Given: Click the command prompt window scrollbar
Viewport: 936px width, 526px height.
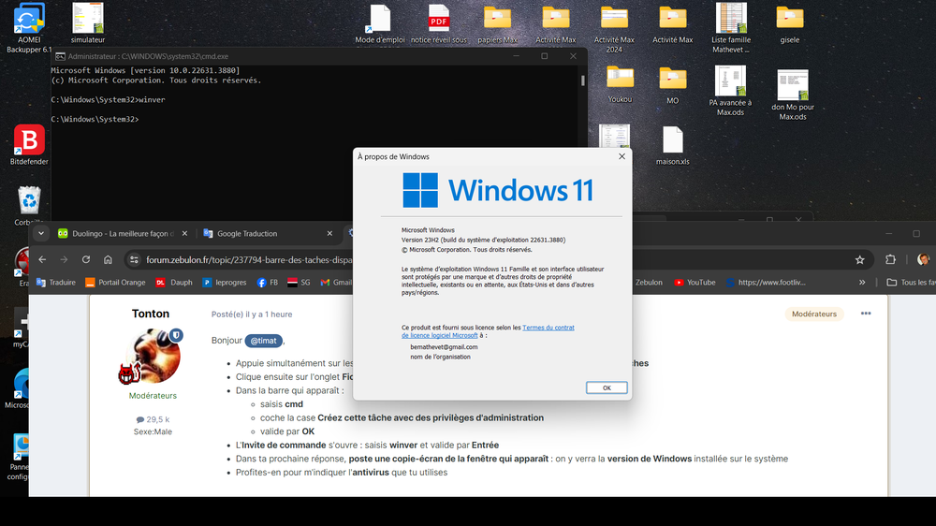Looking at the screenshot, I should pyautogui.click(x=582, y=80).
